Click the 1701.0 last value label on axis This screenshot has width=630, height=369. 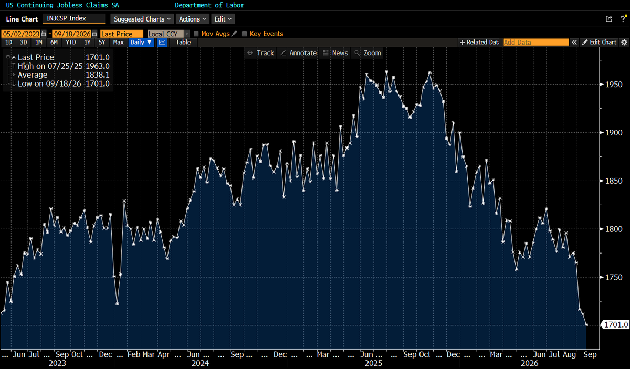[x=614, y=325]
